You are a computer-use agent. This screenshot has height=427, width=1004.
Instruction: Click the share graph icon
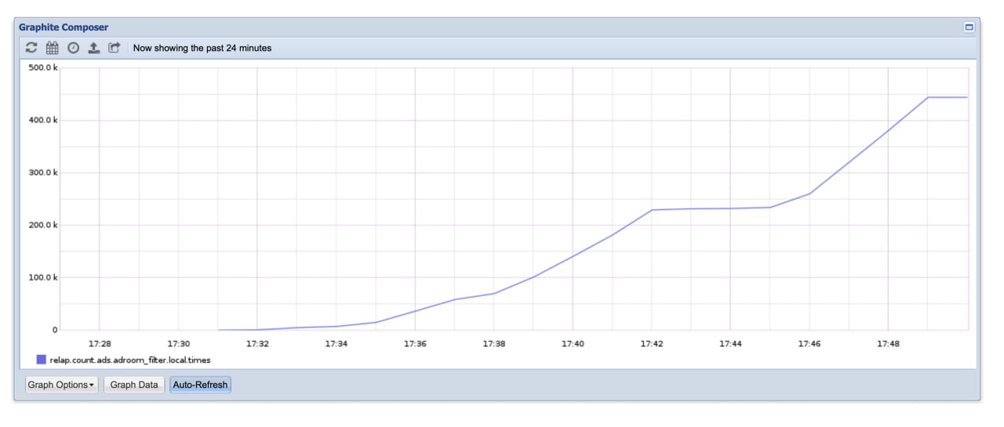[x=115, y=48]
